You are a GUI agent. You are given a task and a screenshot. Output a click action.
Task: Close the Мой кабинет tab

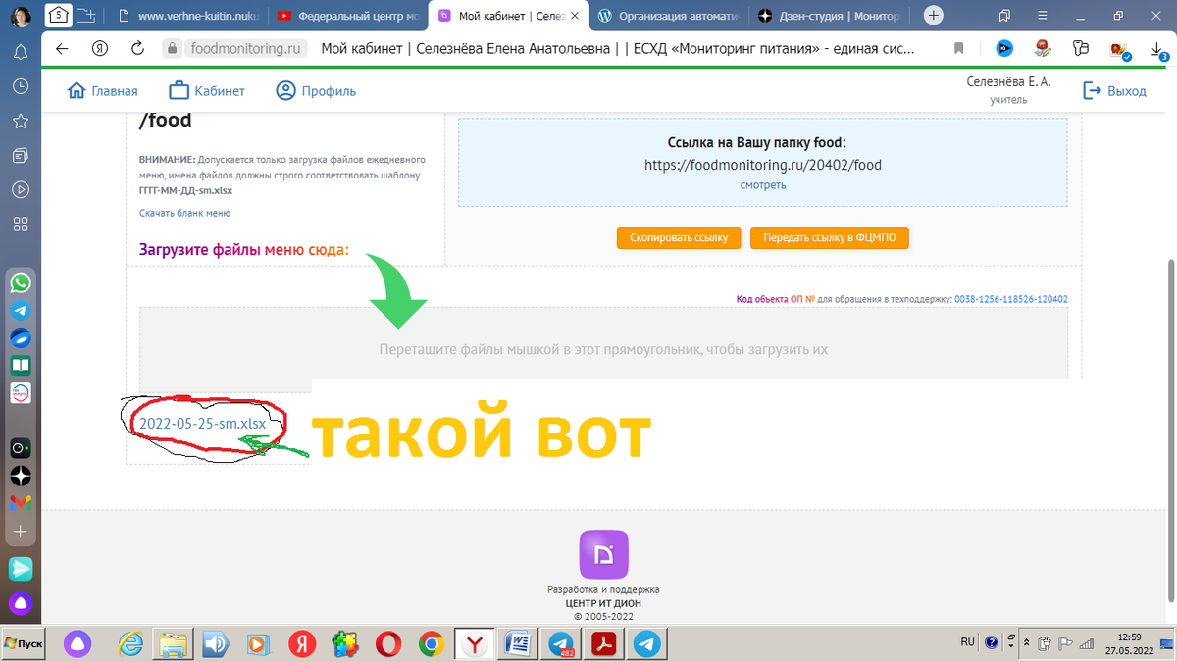(574, 16)
